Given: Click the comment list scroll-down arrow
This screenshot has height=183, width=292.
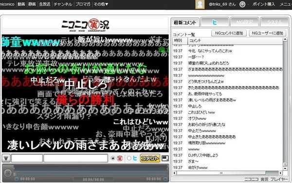Looking at the screenshot, I should pyautogui.click(x=285, y=169).
